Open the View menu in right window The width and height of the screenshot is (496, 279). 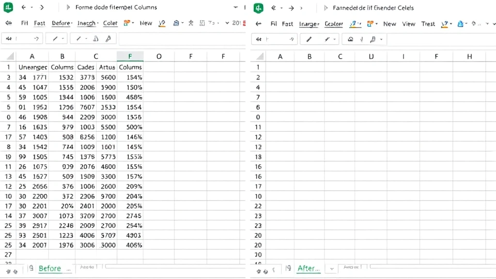408,24
